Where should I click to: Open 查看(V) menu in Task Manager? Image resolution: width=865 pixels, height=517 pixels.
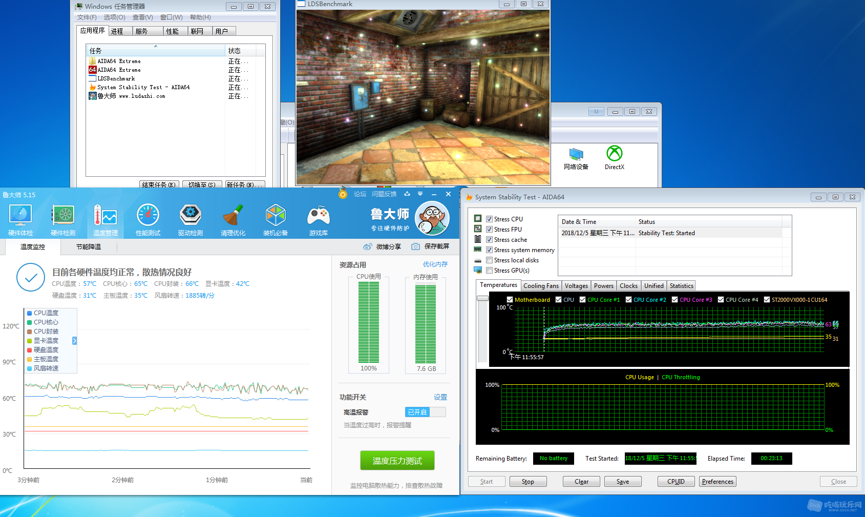pyautogui.click(x=143, y=17)
